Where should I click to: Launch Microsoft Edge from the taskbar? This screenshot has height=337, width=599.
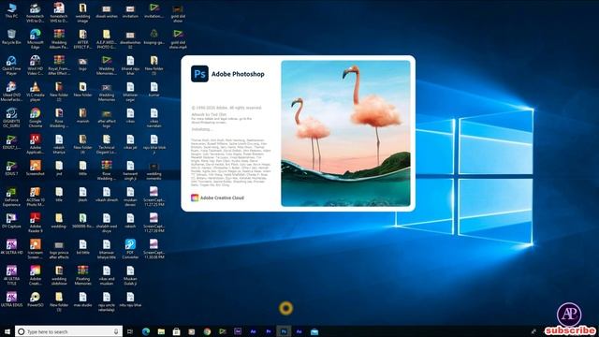(x=146, y=331)
